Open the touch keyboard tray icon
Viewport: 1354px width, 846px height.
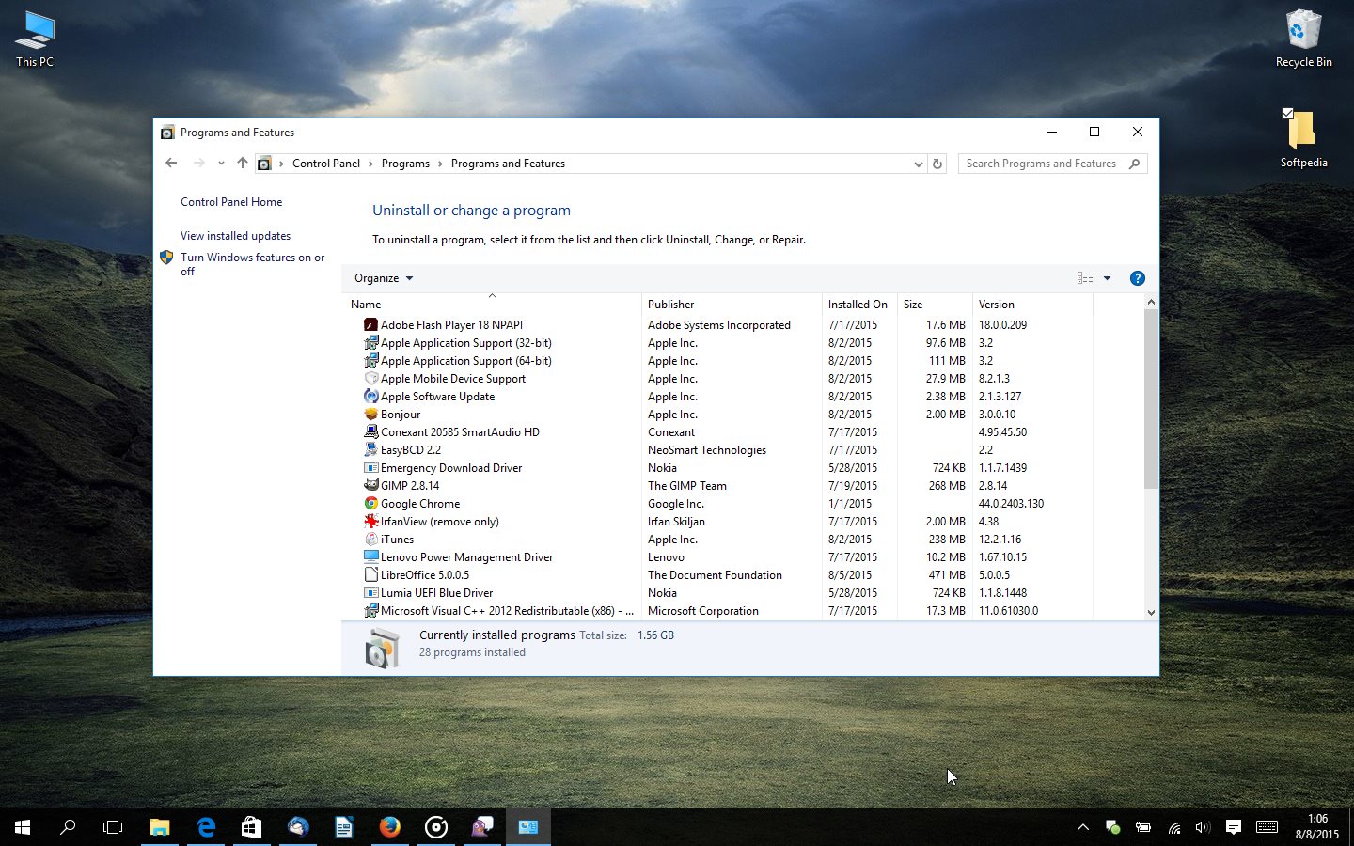[1267, 827]
